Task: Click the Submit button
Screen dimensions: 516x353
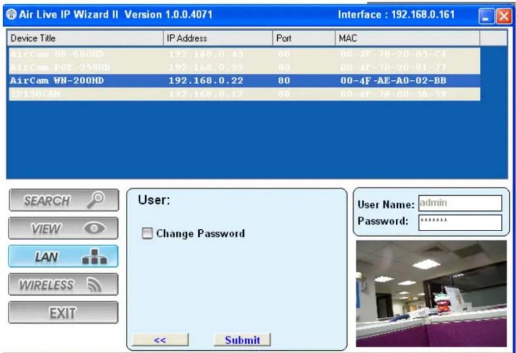Action: pos(242,340)
